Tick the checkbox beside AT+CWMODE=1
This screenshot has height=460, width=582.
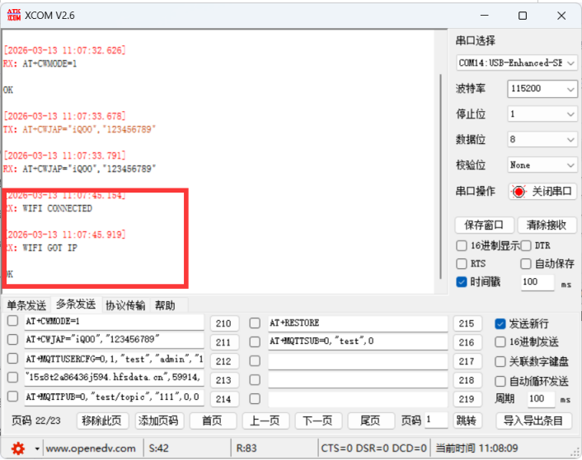(12, 321)
